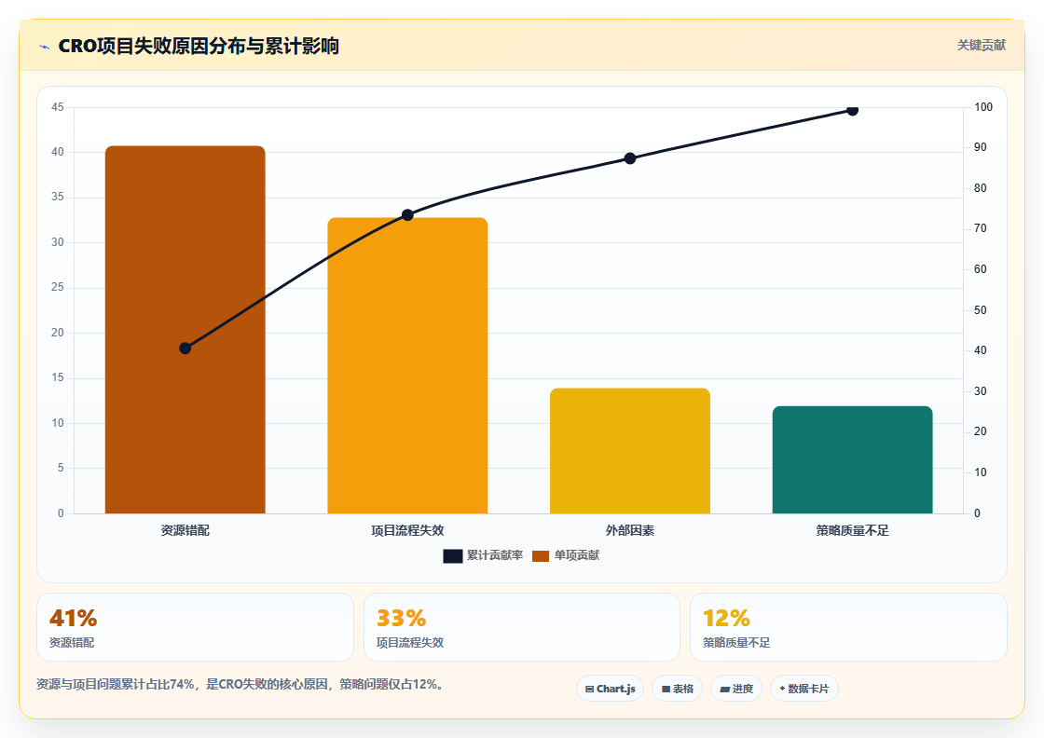This screenshot has height=738, width=1044.
Task: Select the 资源错配 bar in the chart
Action: (x=185, y=330)
